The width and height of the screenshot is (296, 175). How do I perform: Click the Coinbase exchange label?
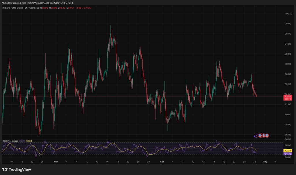tap(35, 7)
